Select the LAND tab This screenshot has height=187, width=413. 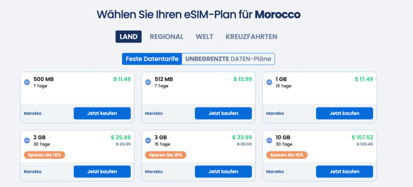129,37
